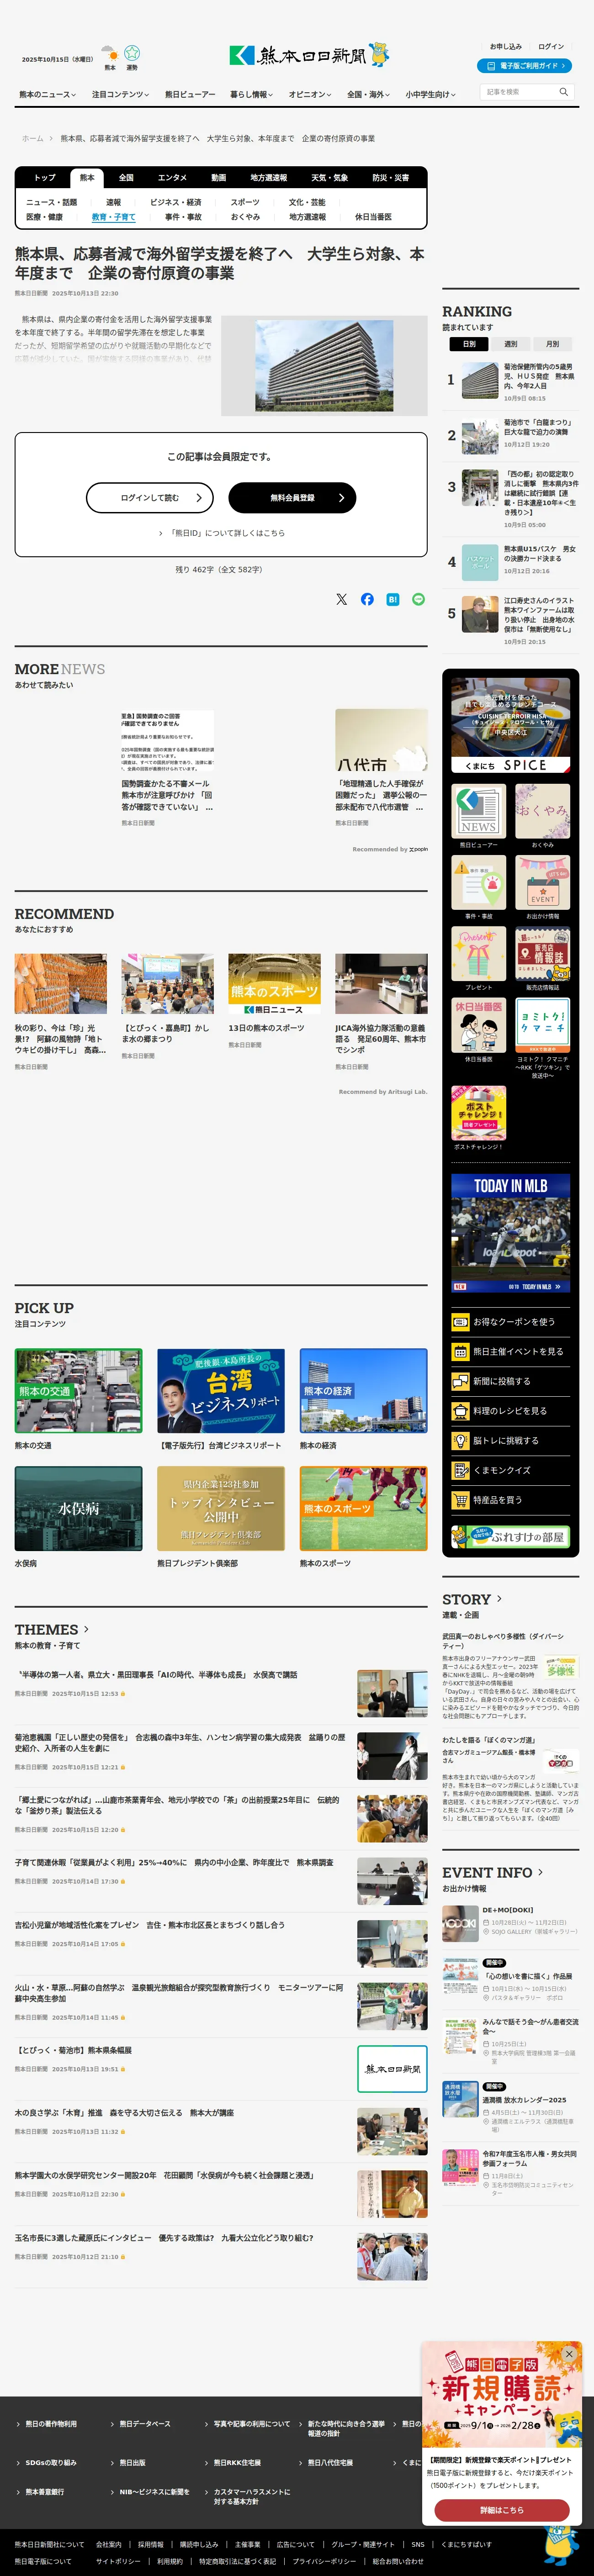Open the ポストチャレンジ！ tile
The width and height of the screenshot is (594, 2576).
(478, 1113)
